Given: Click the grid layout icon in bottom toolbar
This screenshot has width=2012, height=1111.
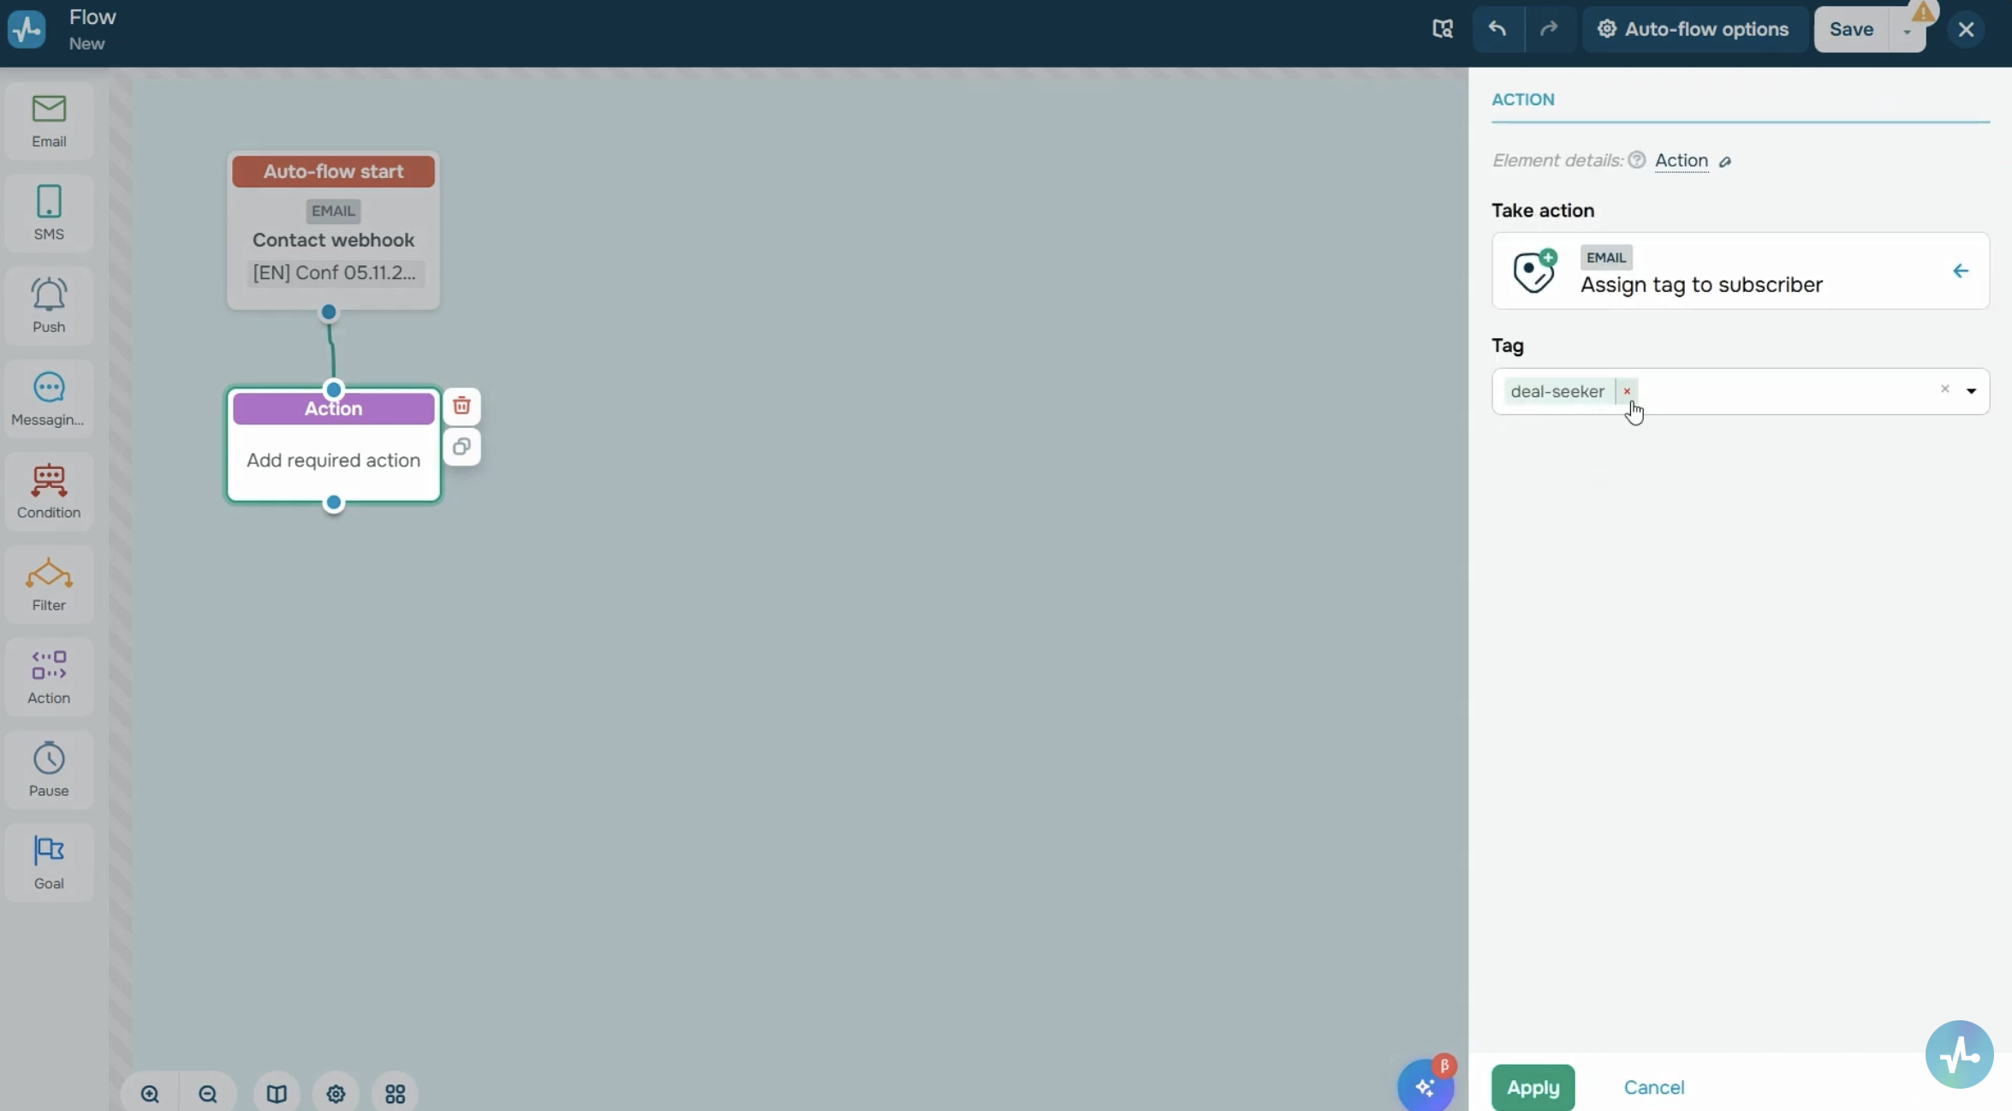Looking at the screenshot, I should (x=395, y=1093).
